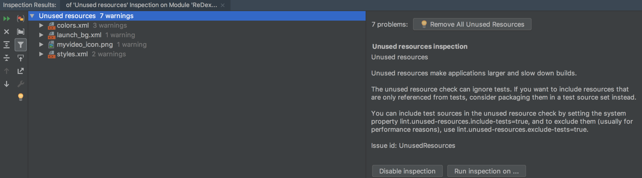Expand the colors.xml node
Viewport: 642px width, 178px height.
(41, 25)
